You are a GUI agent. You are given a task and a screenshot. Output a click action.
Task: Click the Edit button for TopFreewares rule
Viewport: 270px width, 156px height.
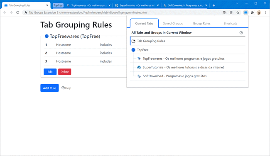(50, 72)
